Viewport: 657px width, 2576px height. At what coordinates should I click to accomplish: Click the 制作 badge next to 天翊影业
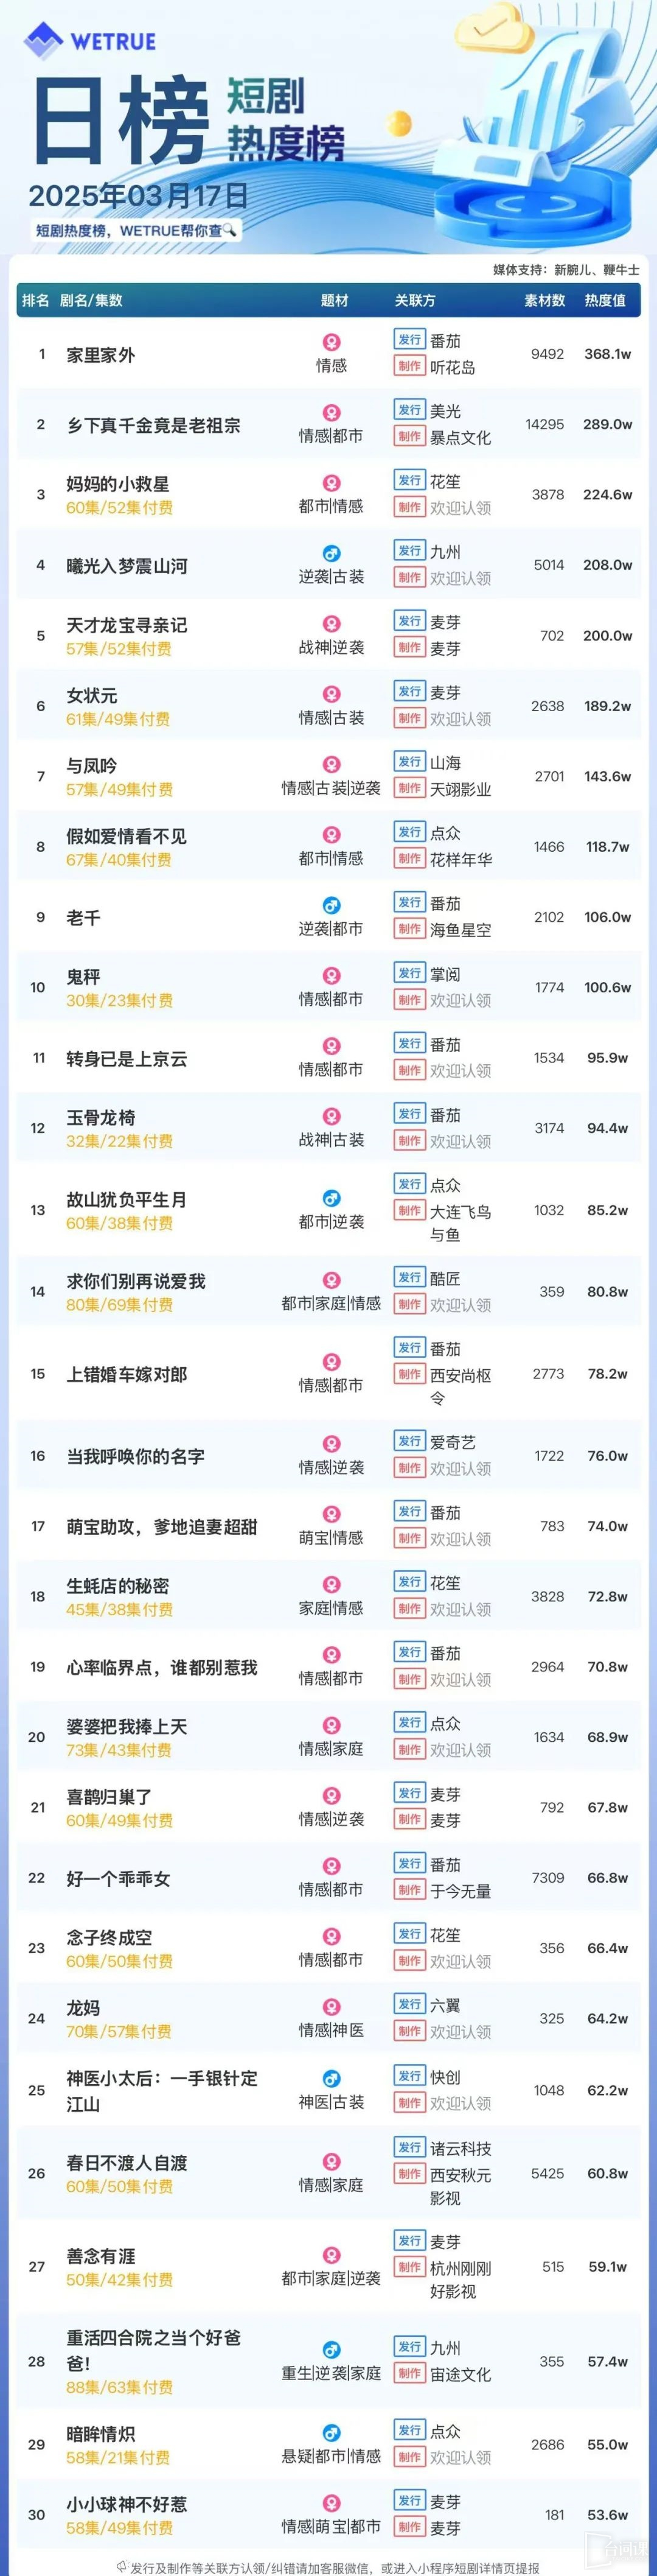pos(409,788)
